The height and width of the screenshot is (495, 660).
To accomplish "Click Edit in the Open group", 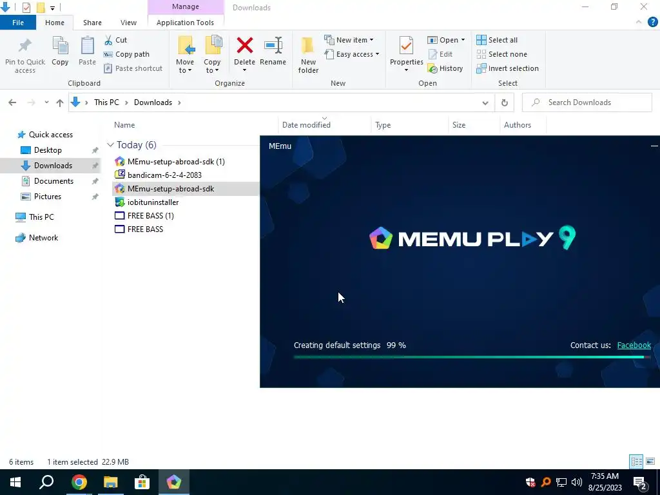I will click(440, 54).
